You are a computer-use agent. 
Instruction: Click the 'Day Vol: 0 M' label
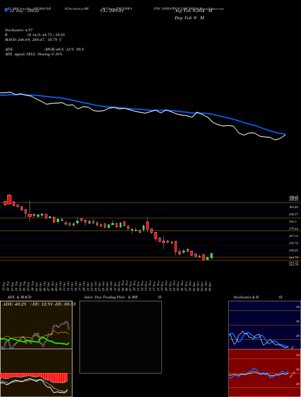click(189, 18)
